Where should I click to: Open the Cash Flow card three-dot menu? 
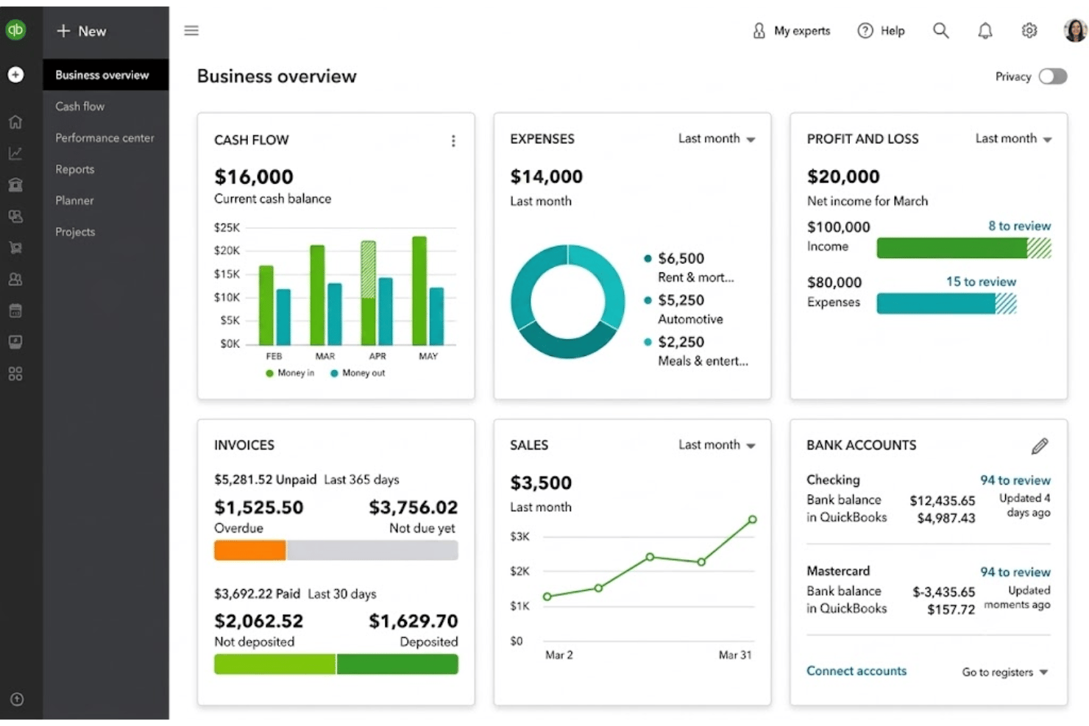pyautogui.click(x=453, y=140)
